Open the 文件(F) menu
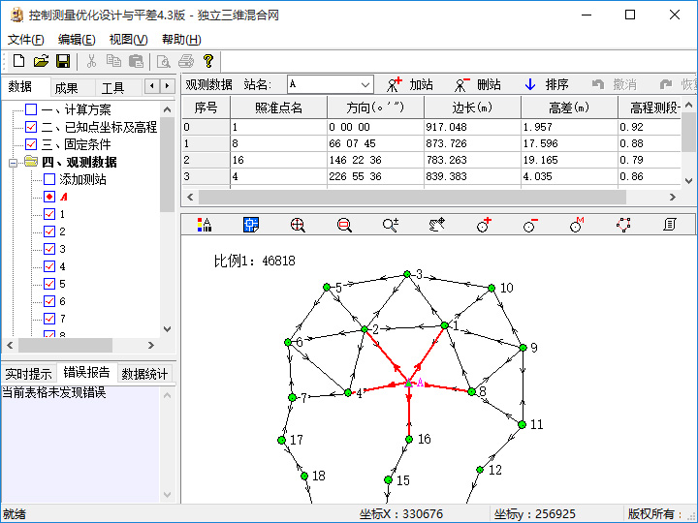698x523 pixels. [x=26, y=40]
